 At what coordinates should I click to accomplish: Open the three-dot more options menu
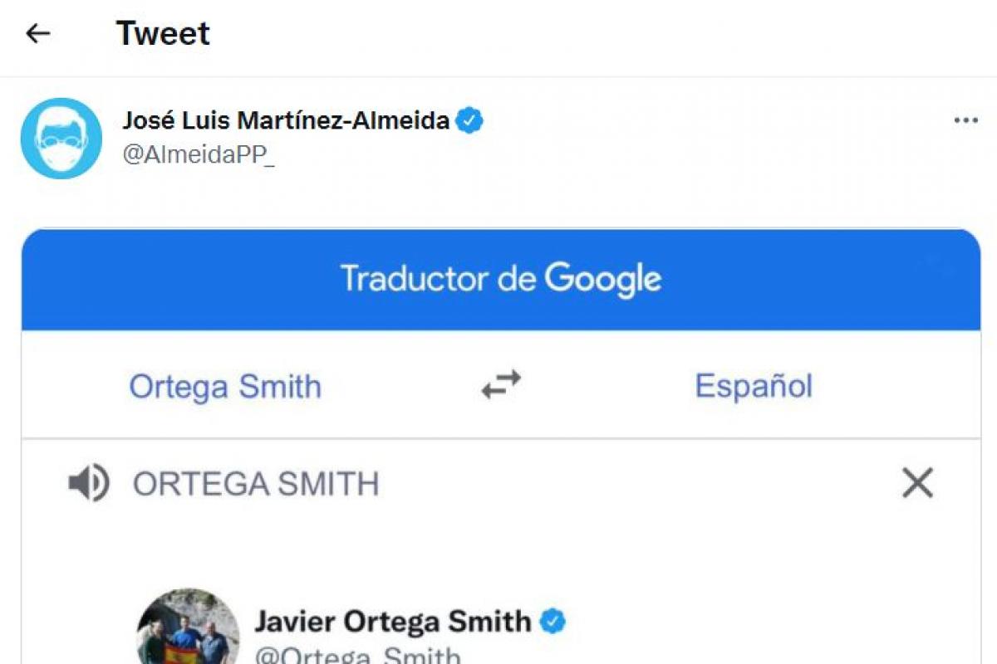pos(965,121)
